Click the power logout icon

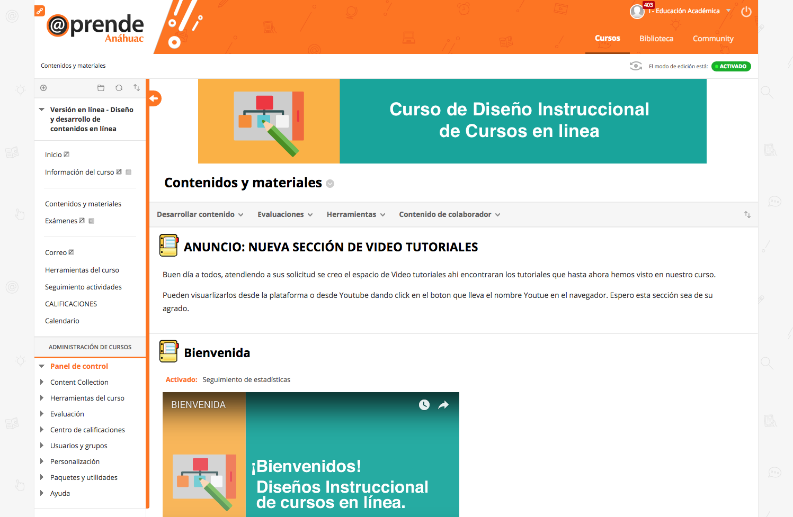pyautogui.click(x=746, y=12)
